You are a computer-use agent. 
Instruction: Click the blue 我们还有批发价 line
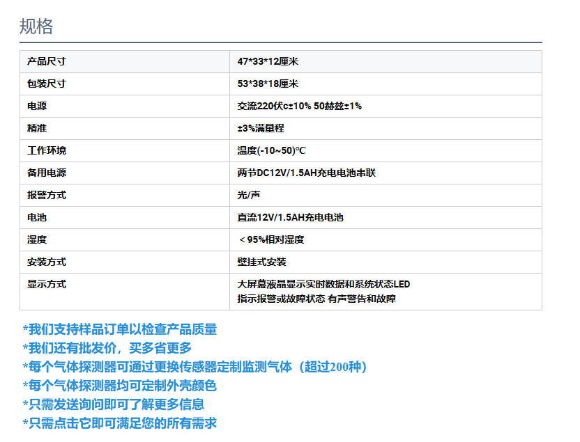click(x=107, y=347)
